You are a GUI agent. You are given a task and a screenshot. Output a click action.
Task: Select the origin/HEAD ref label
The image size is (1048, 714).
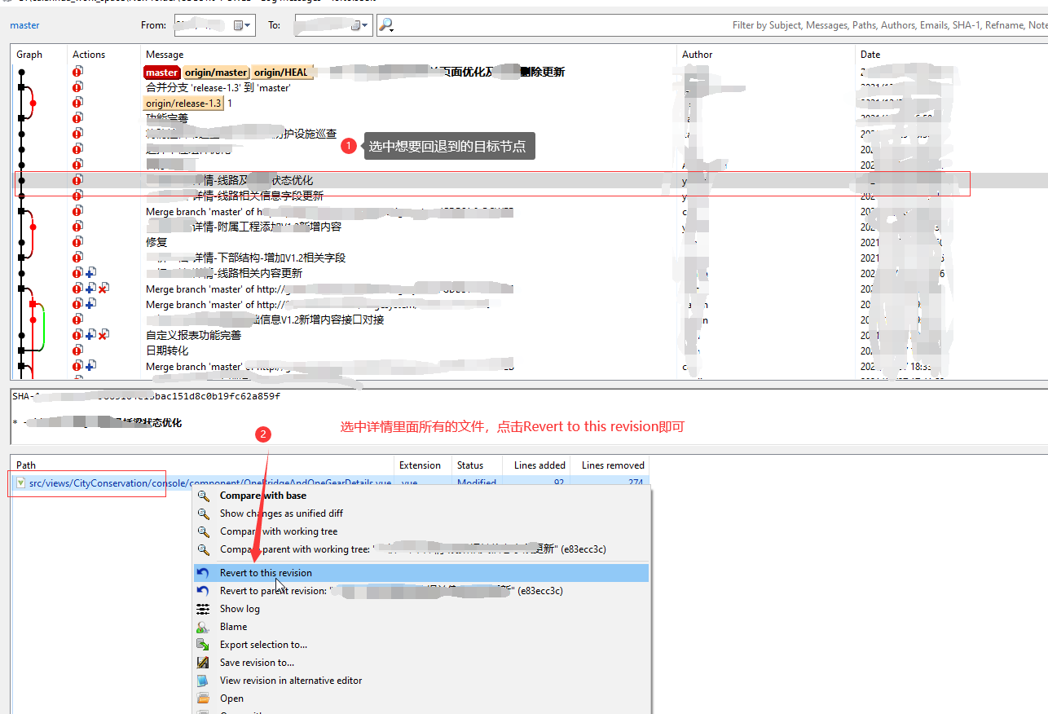pos(281,73)
